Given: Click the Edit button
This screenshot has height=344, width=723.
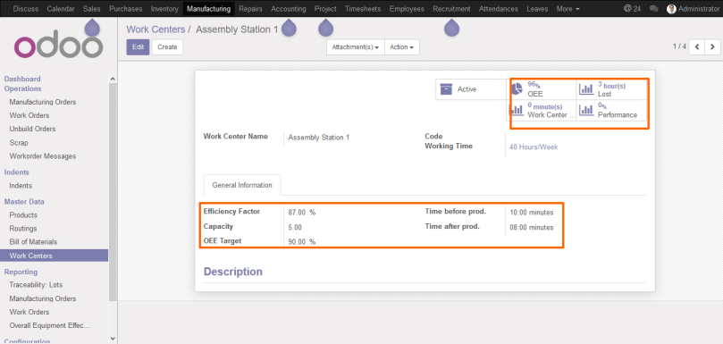Looking at the screenshot, I should click(138, 47).
